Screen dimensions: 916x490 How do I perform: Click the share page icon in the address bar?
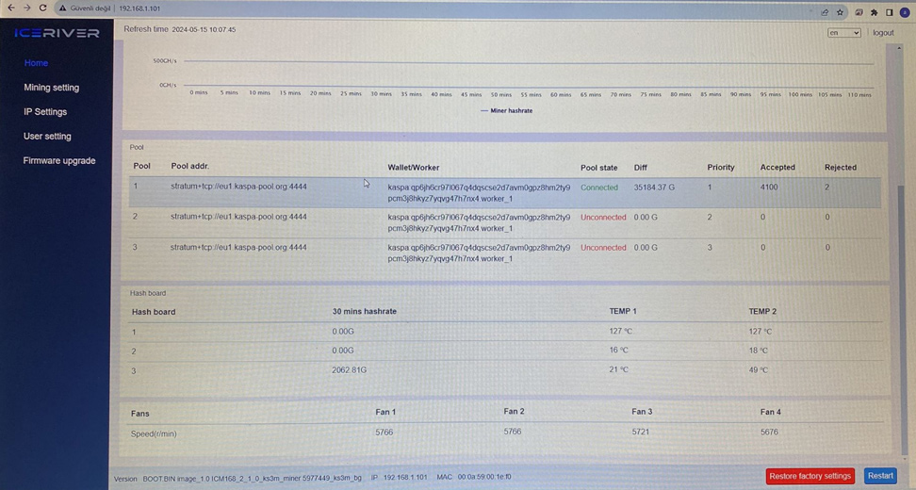(x=825, y=12)
